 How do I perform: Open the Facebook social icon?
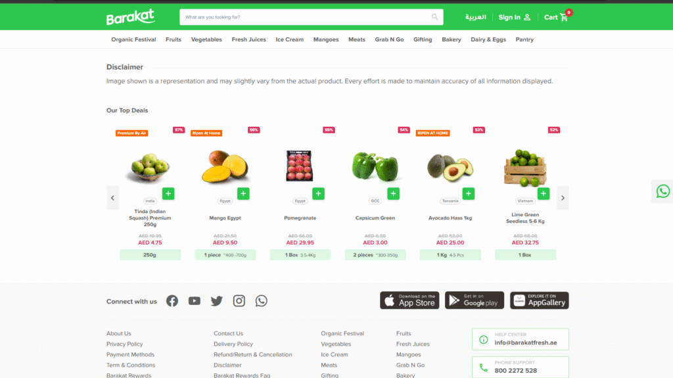point(172,300)
